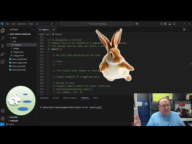Open the Accounts menu icon
192x144 pixels.
pos(3,111)
